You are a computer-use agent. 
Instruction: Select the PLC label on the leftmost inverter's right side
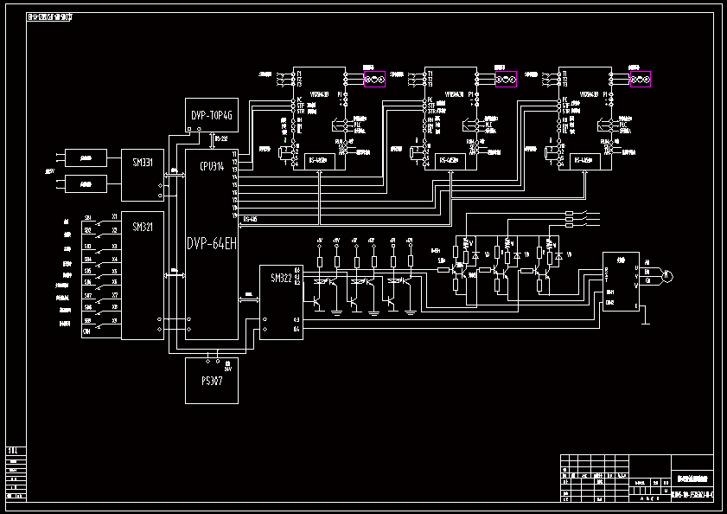click(358, 125)
